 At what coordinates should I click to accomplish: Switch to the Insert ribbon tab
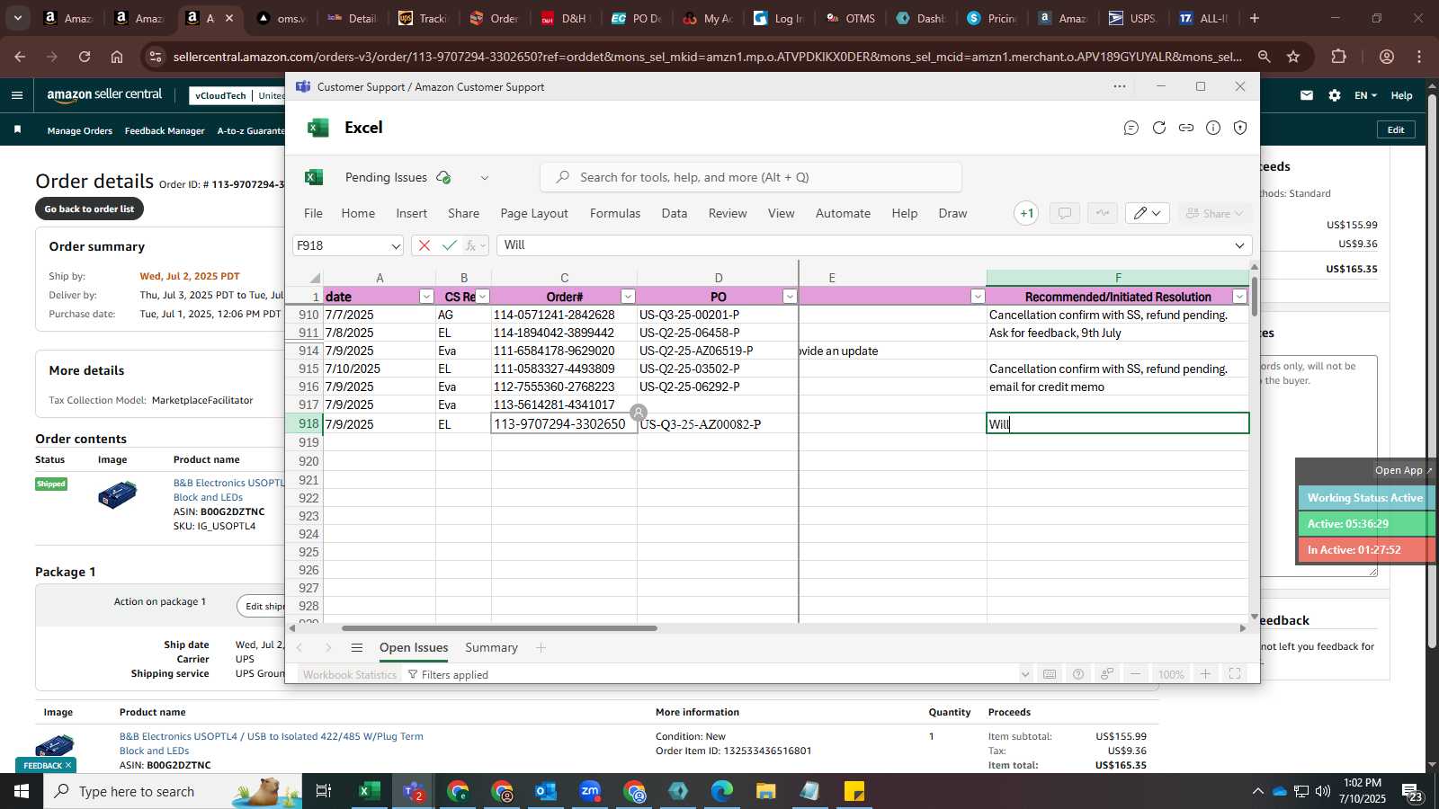click(x=412, y=213)
